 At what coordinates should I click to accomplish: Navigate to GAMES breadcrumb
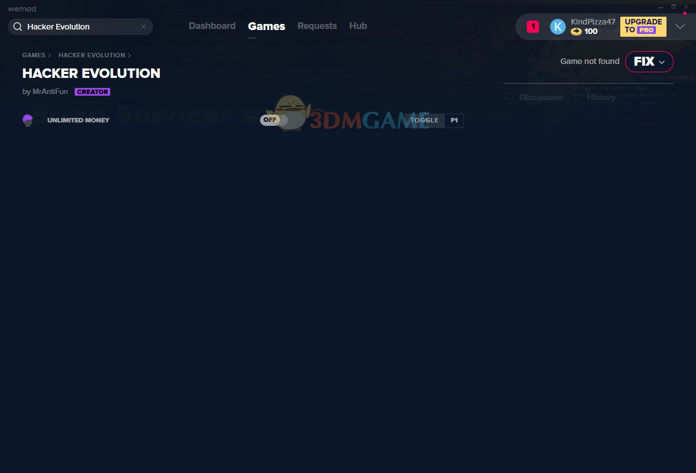34,55
